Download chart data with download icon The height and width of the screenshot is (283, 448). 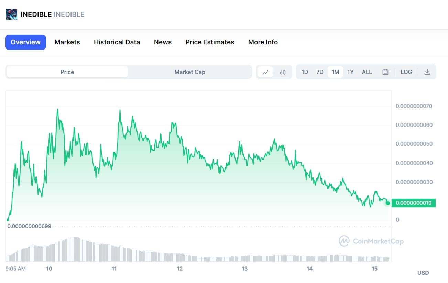(427, 72)
